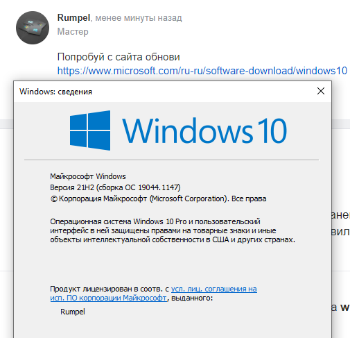Click the Windows logo in the dialog
The image size is (350, 338).
pos(90,130)
